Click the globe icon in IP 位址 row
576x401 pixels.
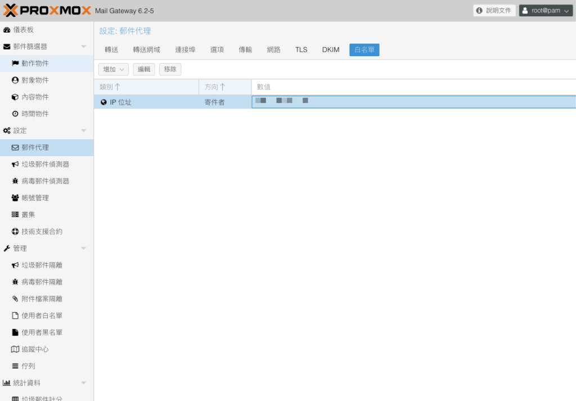click(x=103, y=102)
